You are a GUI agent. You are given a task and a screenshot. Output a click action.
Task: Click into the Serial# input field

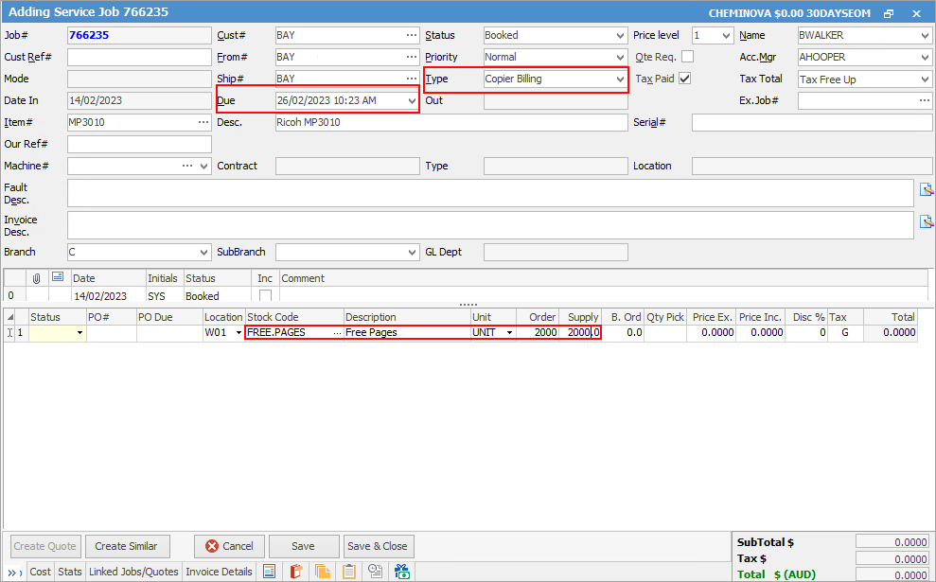coord(811,123)
